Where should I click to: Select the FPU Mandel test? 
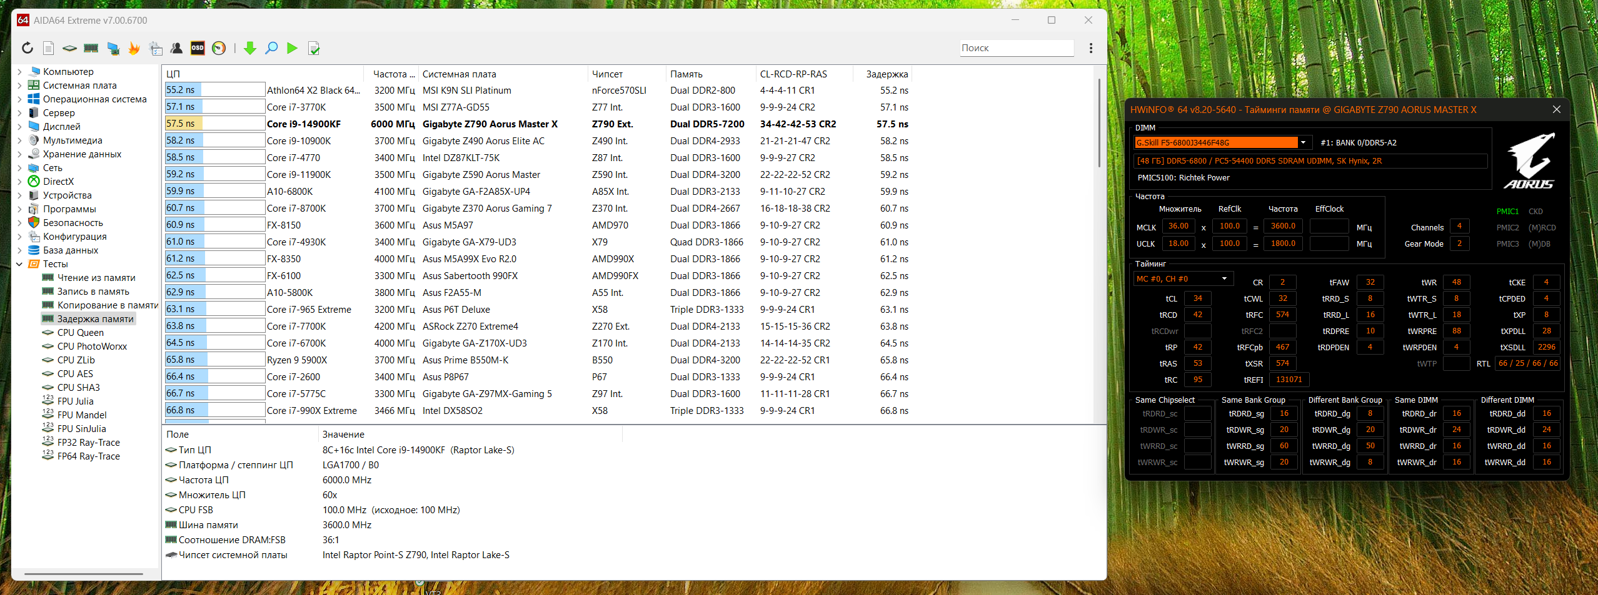pyautogui.click(x=82, y=415)
